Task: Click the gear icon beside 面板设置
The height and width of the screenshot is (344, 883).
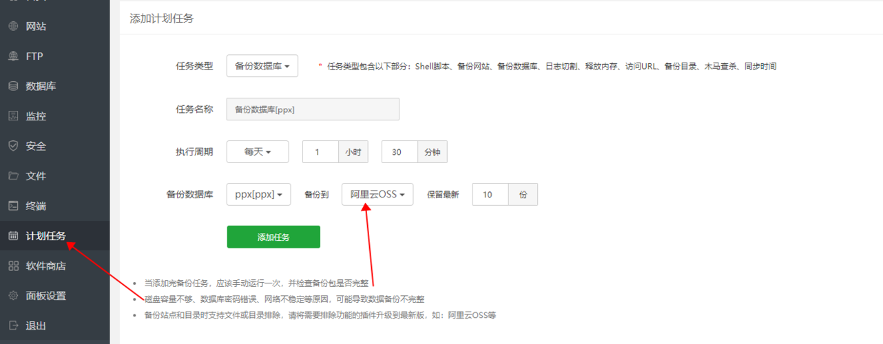Action: (x=13, y=296)
